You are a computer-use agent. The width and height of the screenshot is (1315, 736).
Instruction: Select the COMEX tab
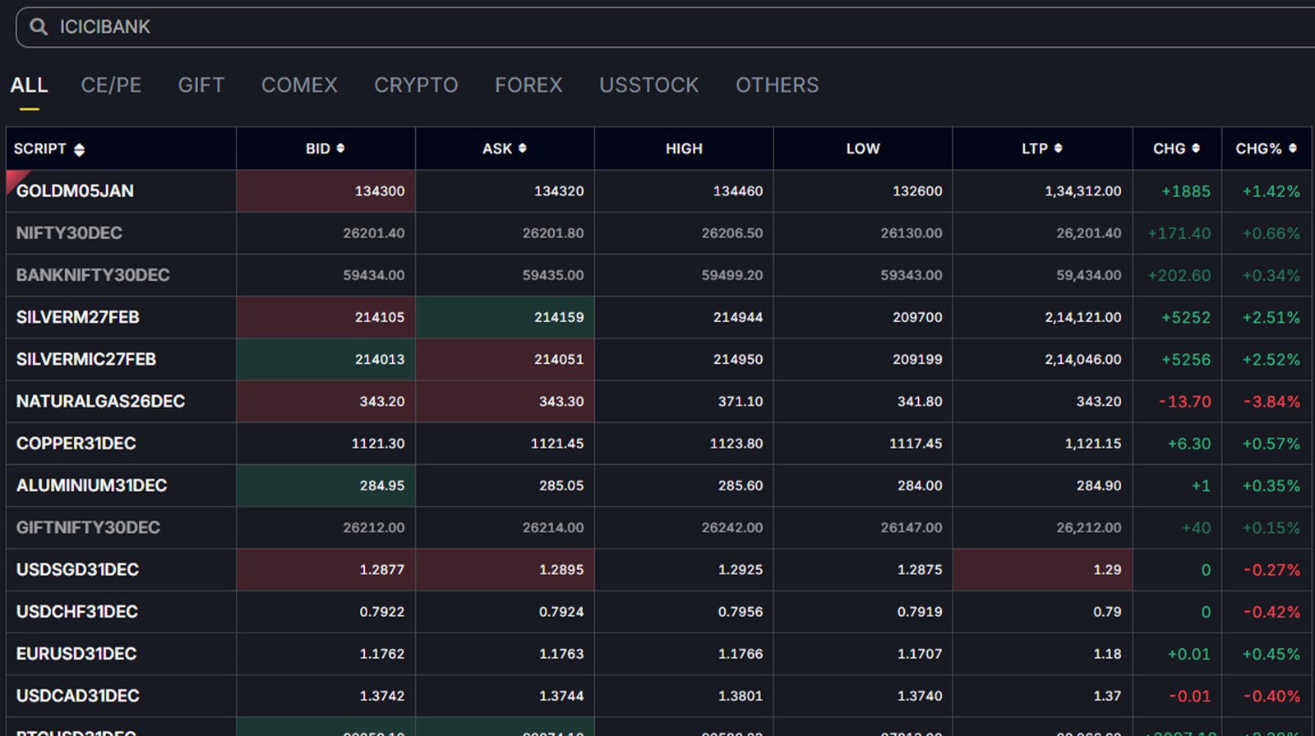(x=299, y=85)
